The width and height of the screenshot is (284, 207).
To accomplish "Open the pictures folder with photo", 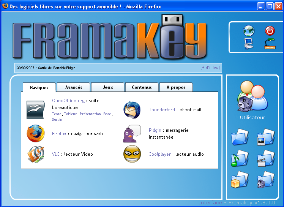I will 266,137.
